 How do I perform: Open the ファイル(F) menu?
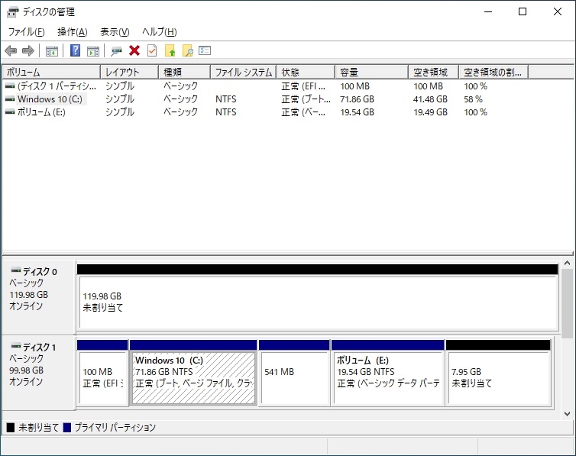click(x=27, y=32)
